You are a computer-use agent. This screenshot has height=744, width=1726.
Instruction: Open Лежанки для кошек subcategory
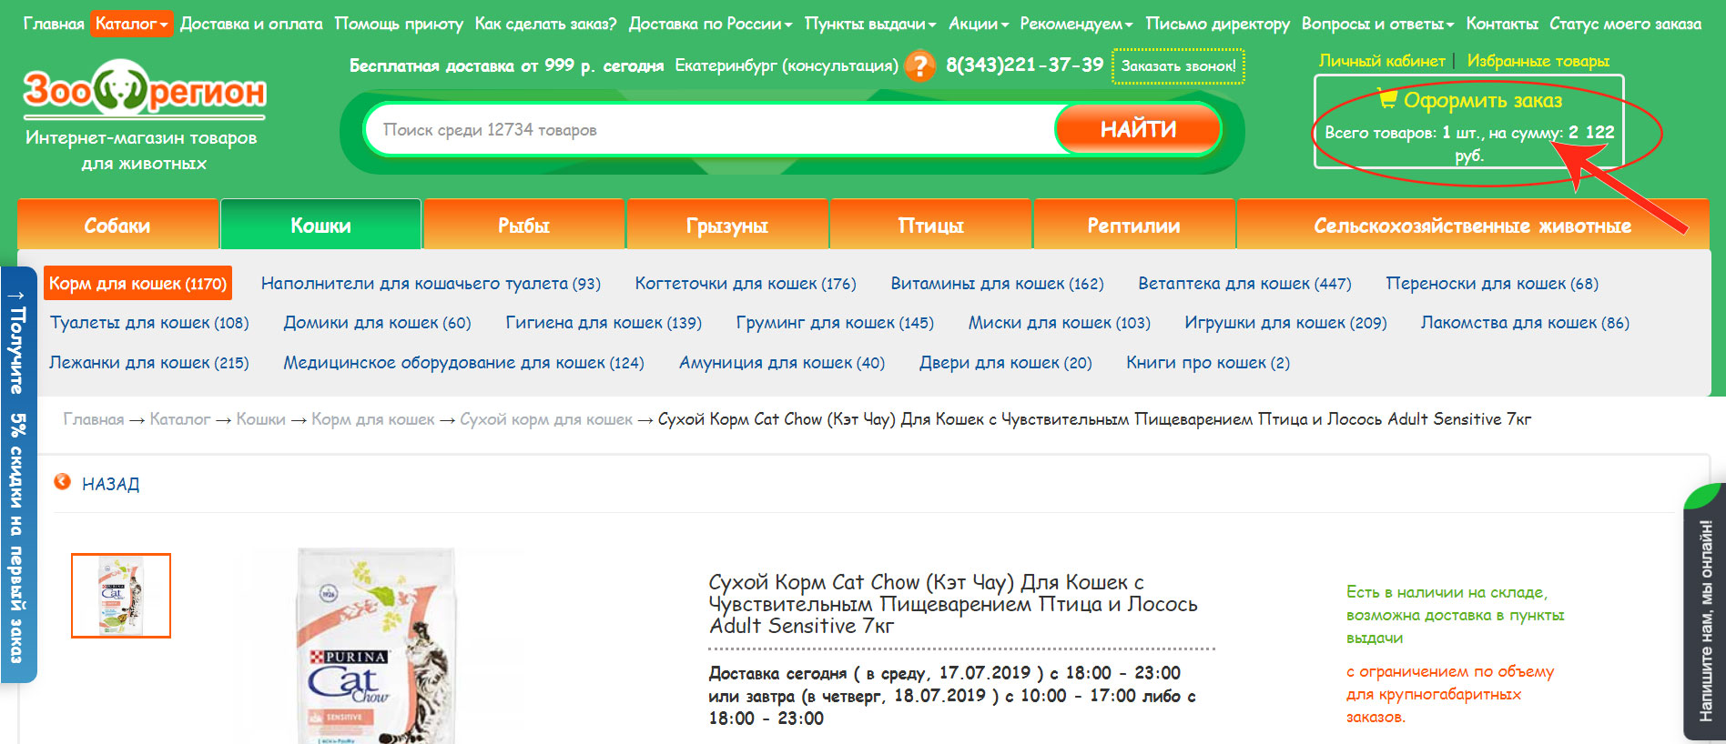click(149, 362)
